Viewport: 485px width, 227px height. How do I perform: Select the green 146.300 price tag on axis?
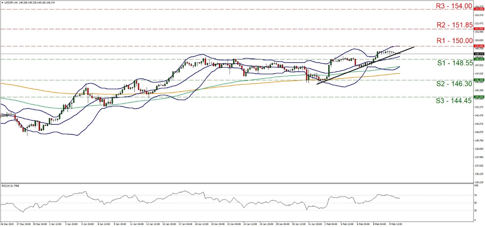tap(479, 80)
